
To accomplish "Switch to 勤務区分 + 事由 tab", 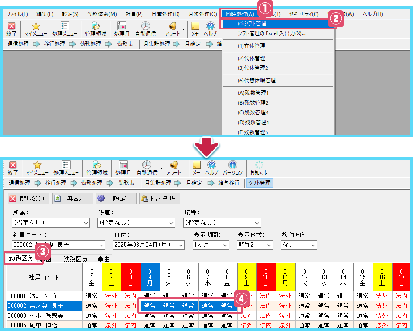I will click(86, 258).
